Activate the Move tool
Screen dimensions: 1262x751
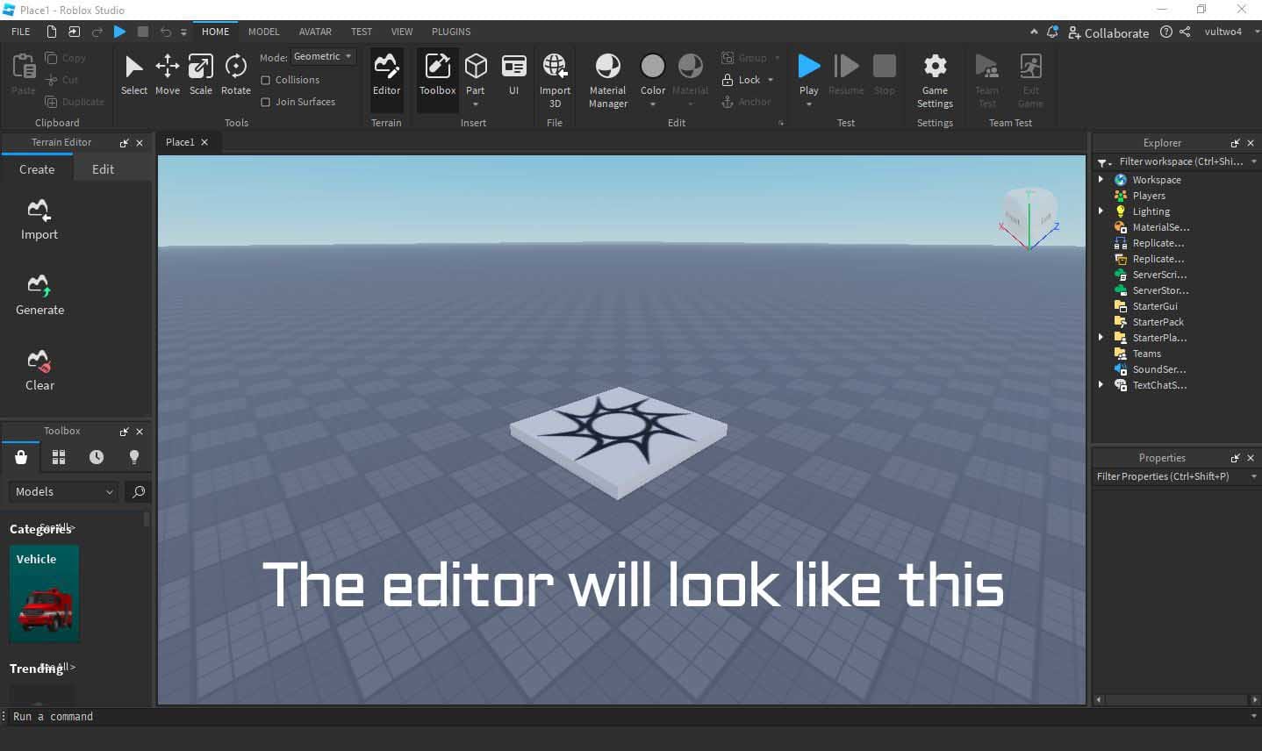click(x=167, y=74)
